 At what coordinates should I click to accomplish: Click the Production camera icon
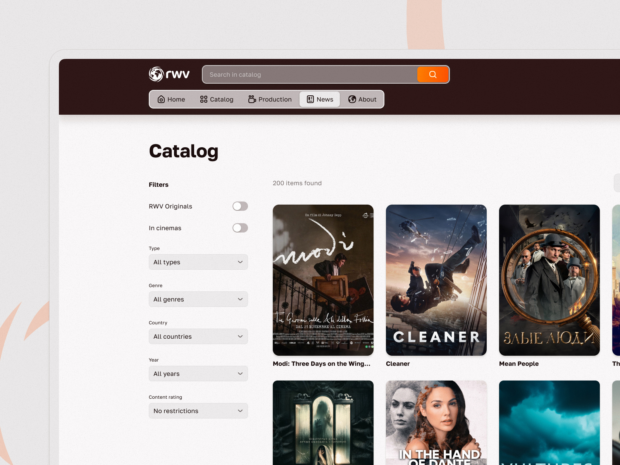click(x=252, y=99)
